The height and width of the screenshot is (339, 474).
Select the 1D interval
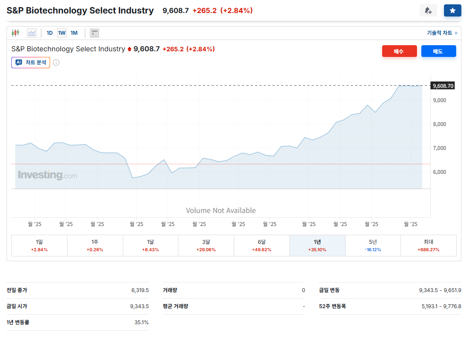[x=50, y=33]
